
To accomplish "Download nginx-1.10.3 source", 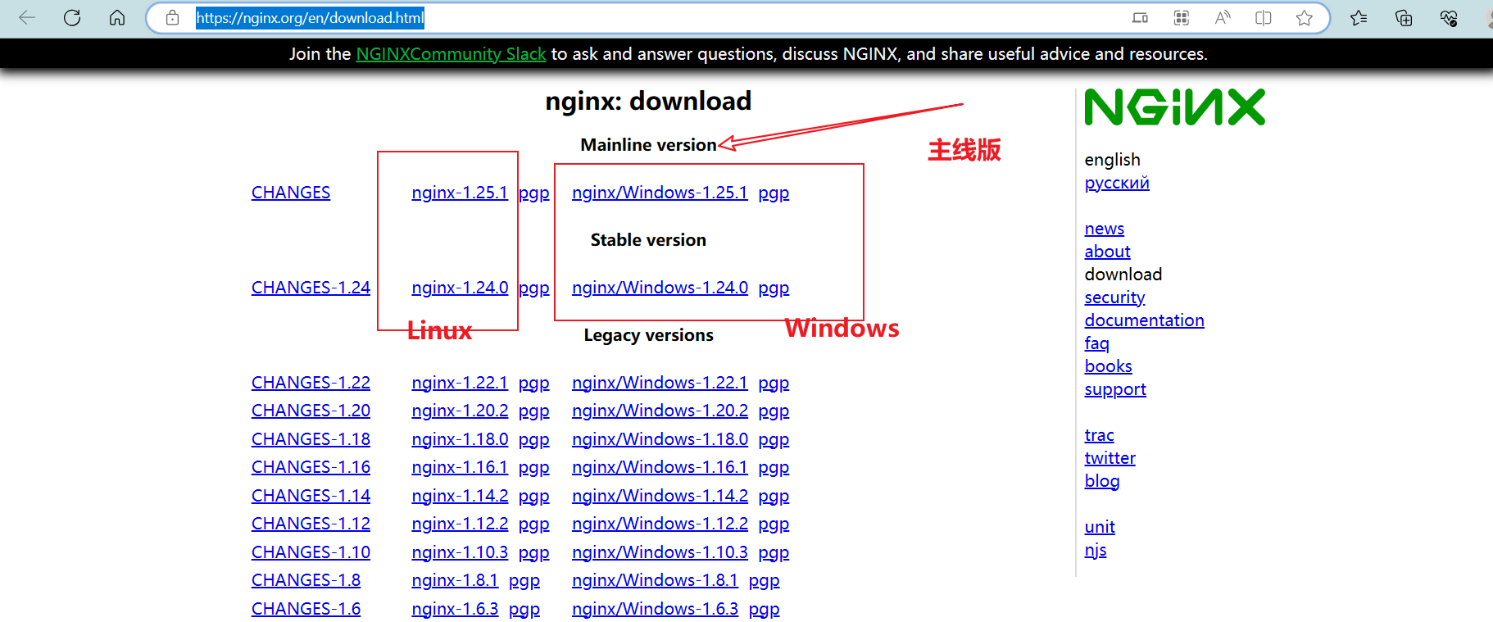I will (460, 552).
